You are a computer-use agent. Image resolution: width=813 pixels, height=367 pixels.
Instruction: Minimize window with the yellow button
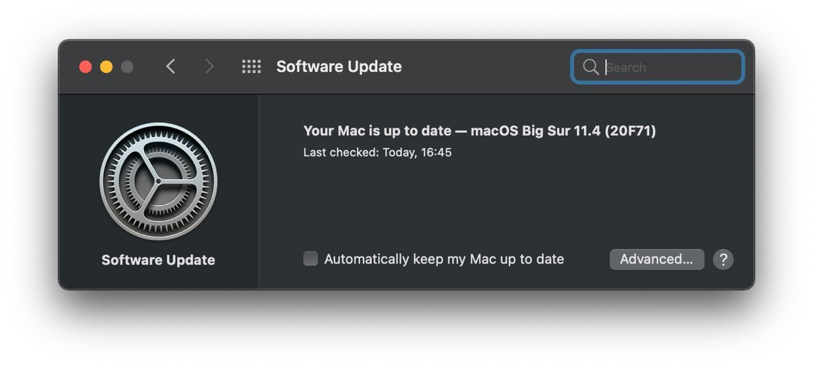click(x=107, y=67)
